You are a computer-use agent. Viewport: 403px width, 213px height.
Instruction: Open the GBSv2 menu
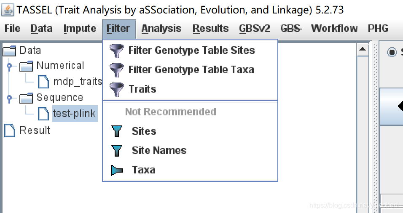pos(254,29)
